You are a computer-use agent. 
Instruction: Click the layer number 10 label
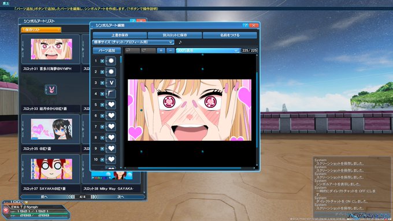pyautogui.click(x=96, y=159)
